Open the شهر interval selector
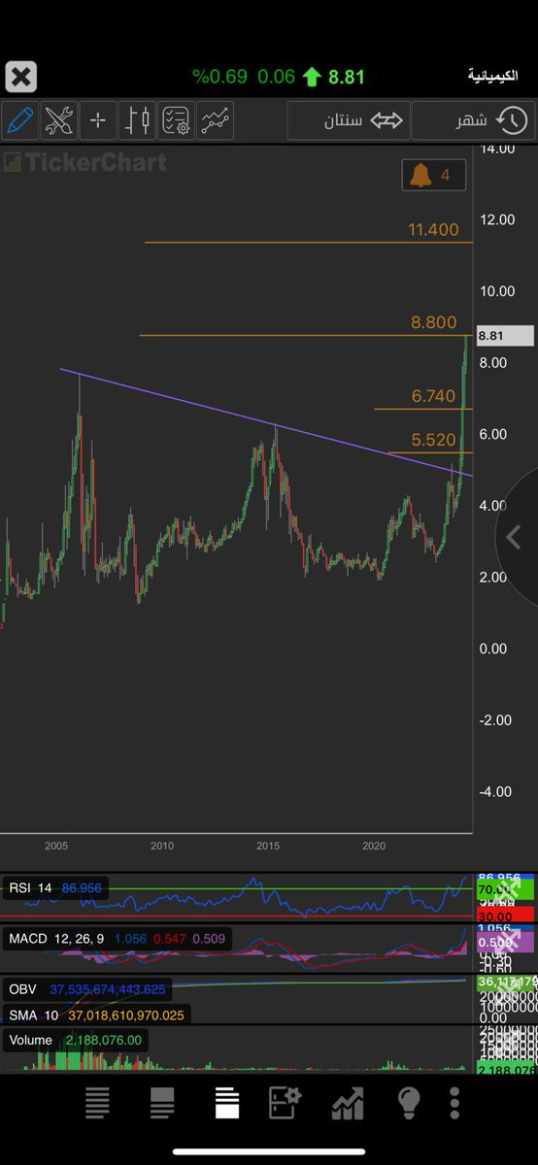 [x=473, y=121]
